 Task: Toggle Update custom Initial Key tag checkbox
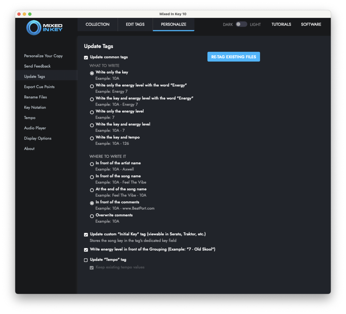(86, 235)
